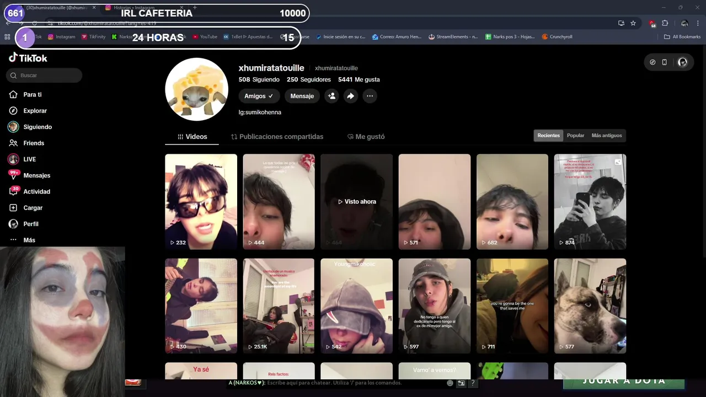The width and height of the screenshot is (706, 397).
Task: Click the 5441 Me gusta count
Action: click(x=359, y=79)
